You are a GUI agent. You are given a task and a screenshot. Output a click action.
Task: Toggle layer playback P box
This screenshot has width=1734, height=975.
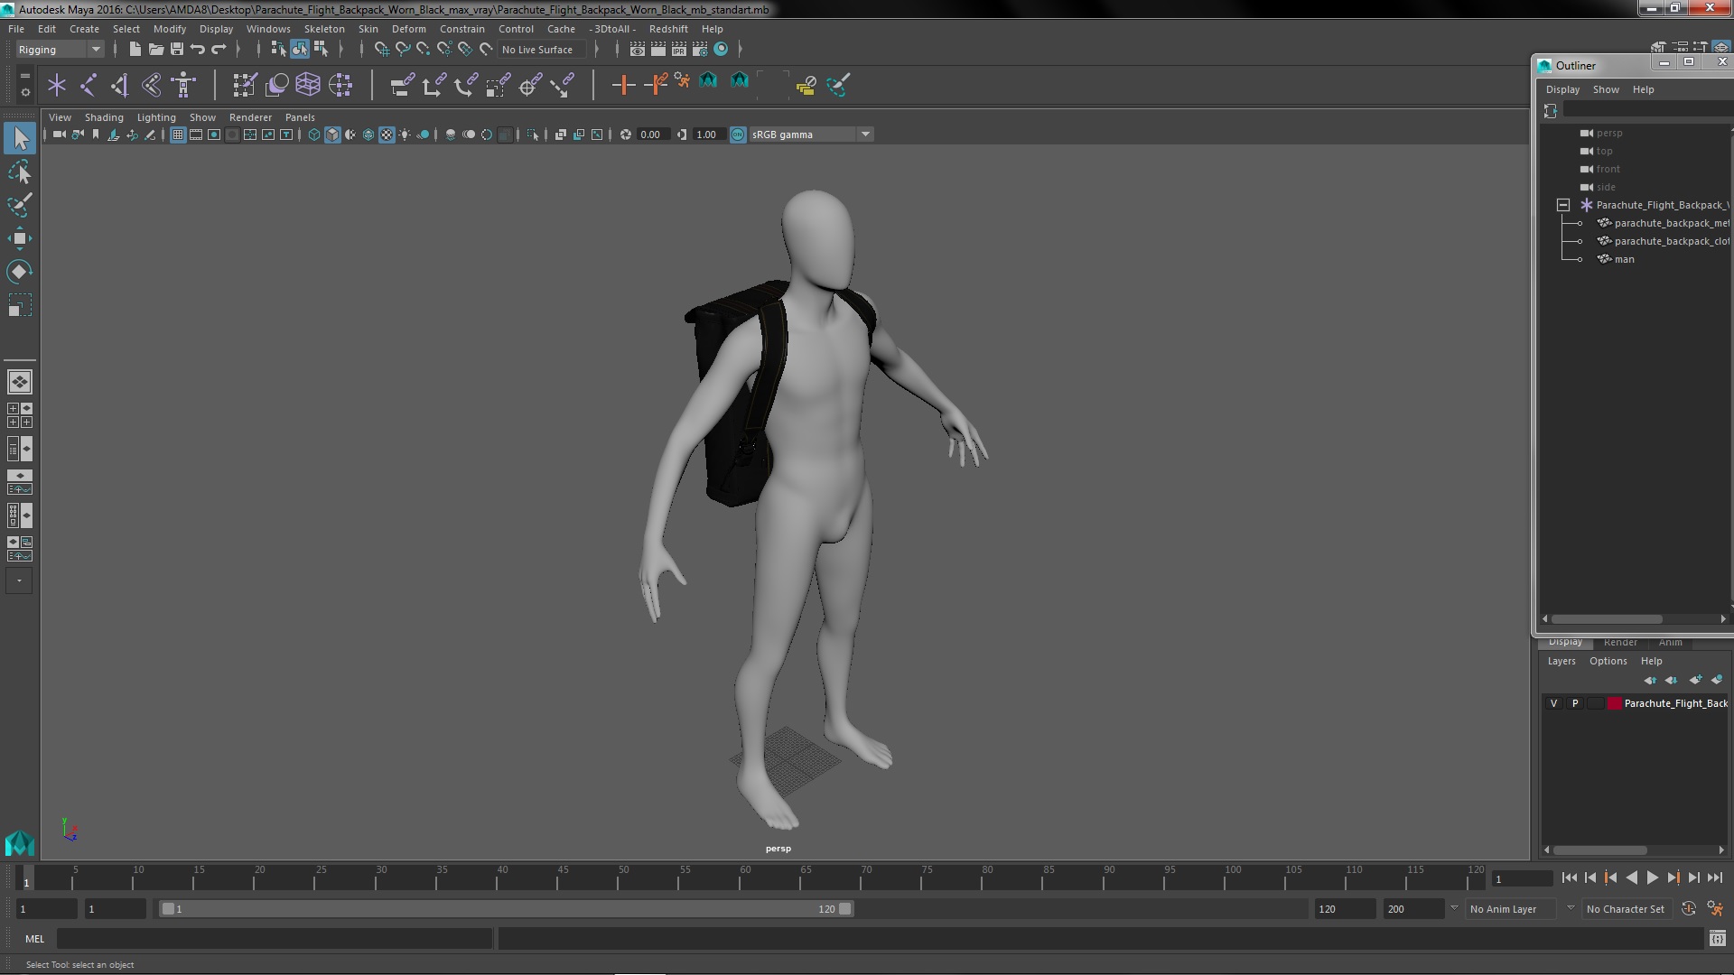1575,703
